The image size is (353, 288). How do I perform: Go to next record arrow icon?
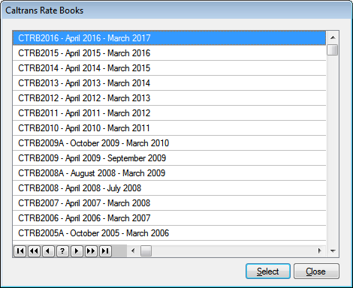77,250
